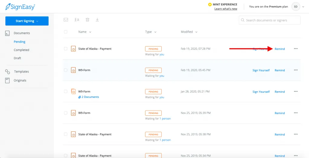Screen dimensions: 309x158
Task: Click the 'Nov 25, 2019, 05:38 PM' modified date
Action: point(196,134)
